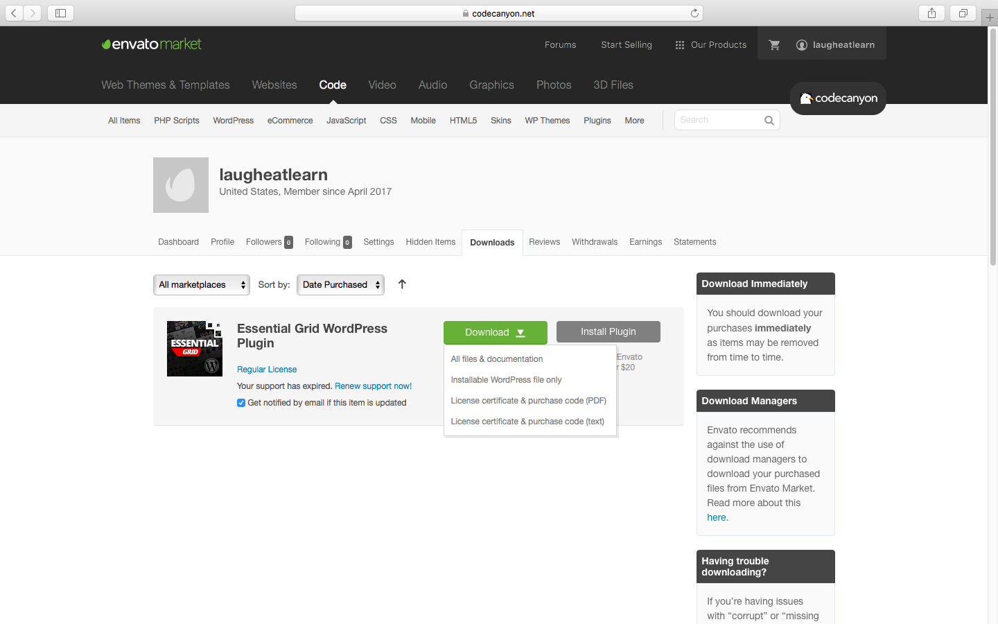Screen dimensions: 998x624
Task: Click the search magnifier icon
Action: 769,121
